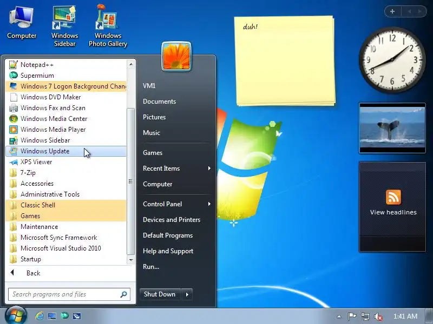
Task: Launch Supermium browser from the start menu
Action: 65,76
